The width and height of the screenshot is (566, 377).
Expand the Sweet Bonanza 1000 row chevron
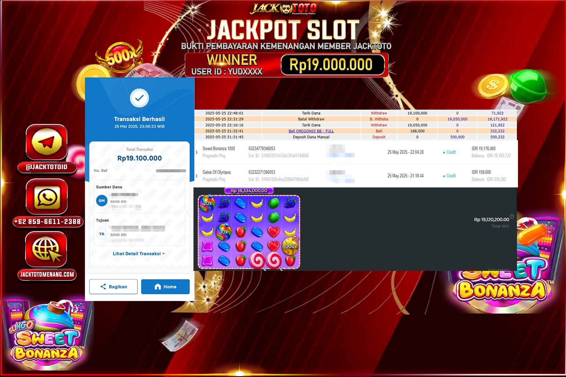click(x=197, y=152)
